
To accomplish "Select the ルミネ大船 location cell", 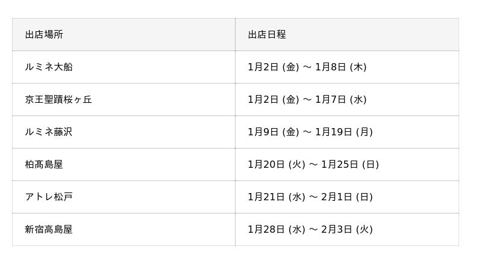I will [49, 67].
